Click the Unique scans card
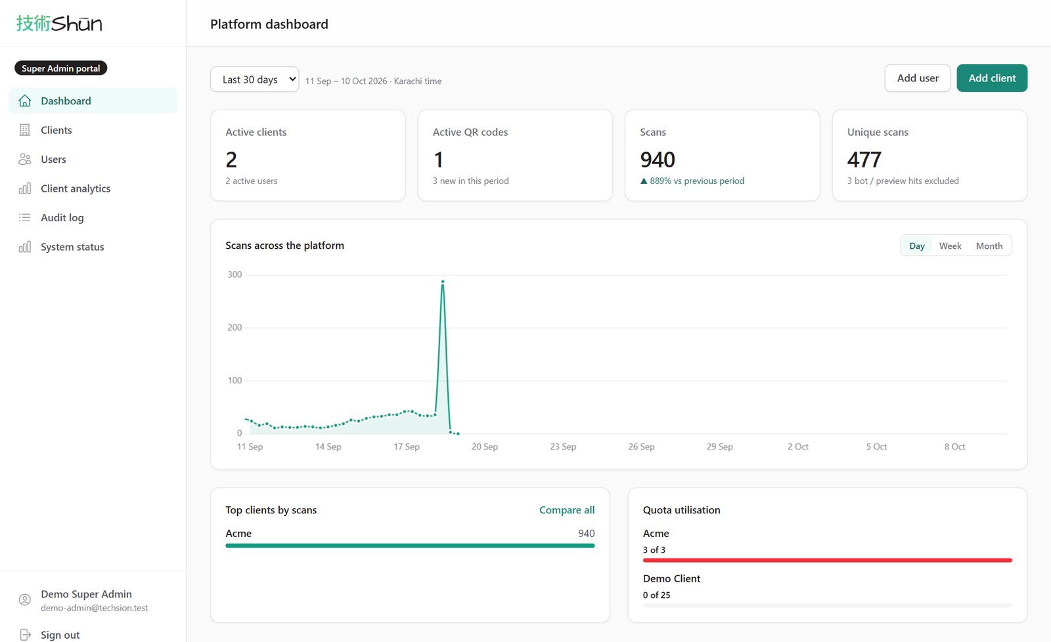Image resolution: width=1051 pixels, height=642 pixels. click(929, 156)
